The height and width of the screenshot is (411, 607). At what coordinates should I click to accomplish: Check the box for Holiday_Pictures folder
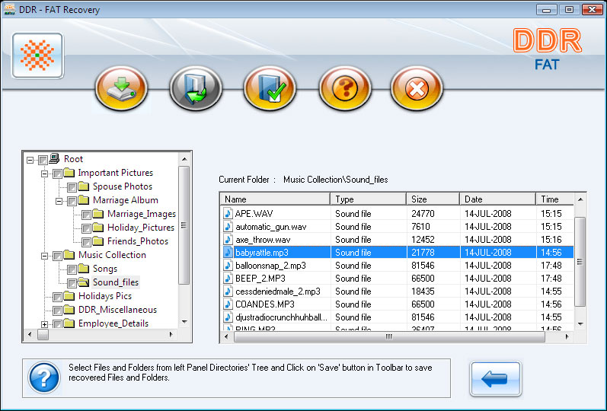point(86,228)
